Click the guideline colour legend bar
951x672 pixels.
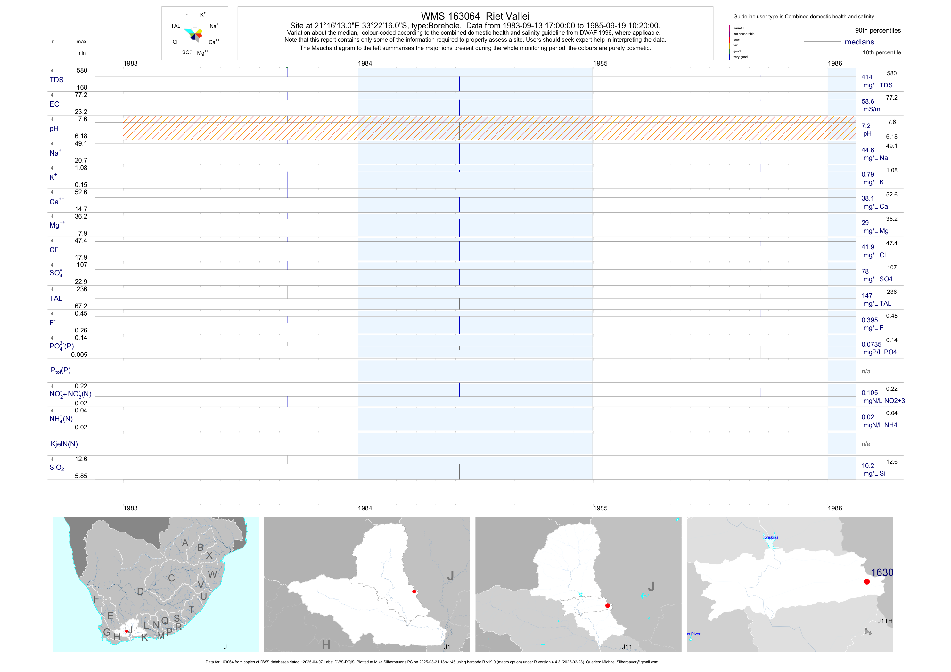(x=729, y=42)
